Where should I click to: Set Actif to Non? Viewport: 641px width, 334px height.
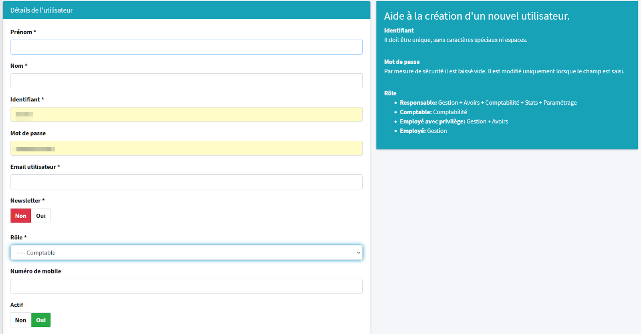[21, 320]
